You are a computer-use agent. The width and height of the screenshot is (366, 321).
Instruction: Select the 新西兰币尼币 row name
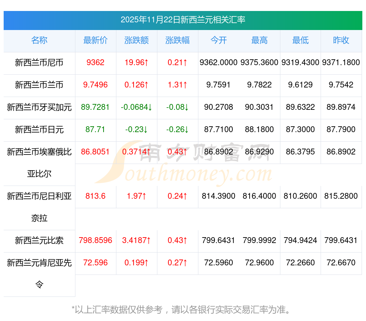click(x=39, y=63)
